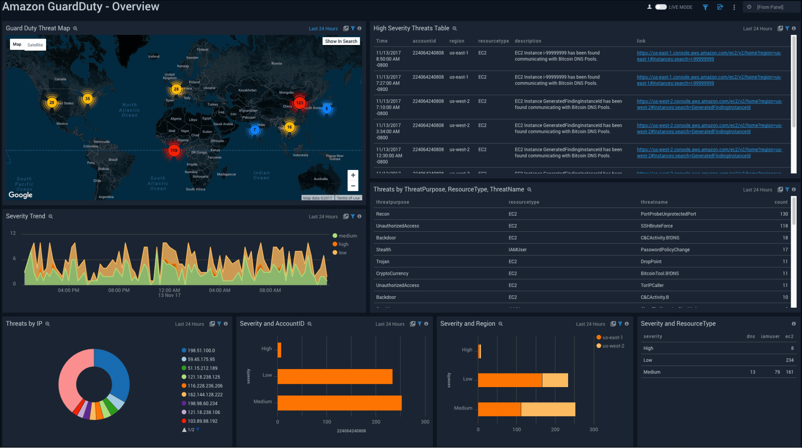802x448 pixels.
Task: Open us-east-1 console link in 8:50:00 AM row
Action: coord(709,56)
